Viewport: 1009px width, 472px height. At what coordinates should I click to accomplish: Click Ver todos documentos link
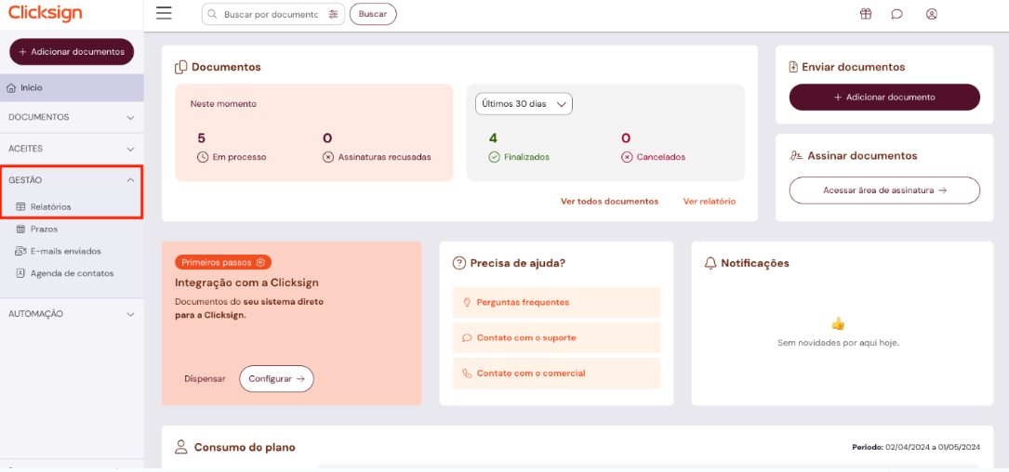click(x=609, y=202)
